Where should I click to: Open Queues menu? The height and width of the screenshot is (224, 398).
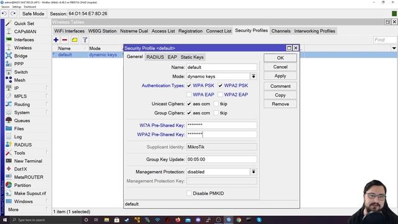(22, 121)
